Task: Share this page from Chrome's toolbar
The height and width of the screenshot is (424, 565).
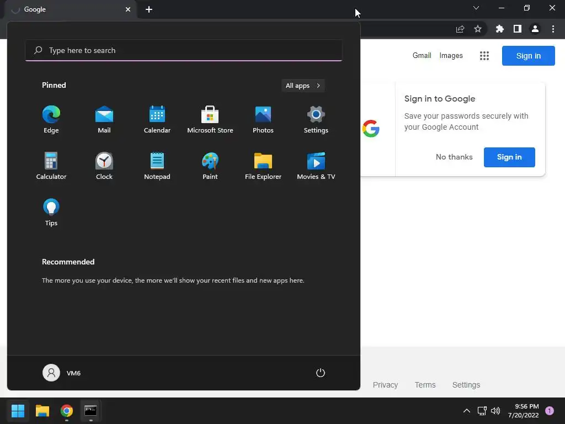Action: coord(460,29)
